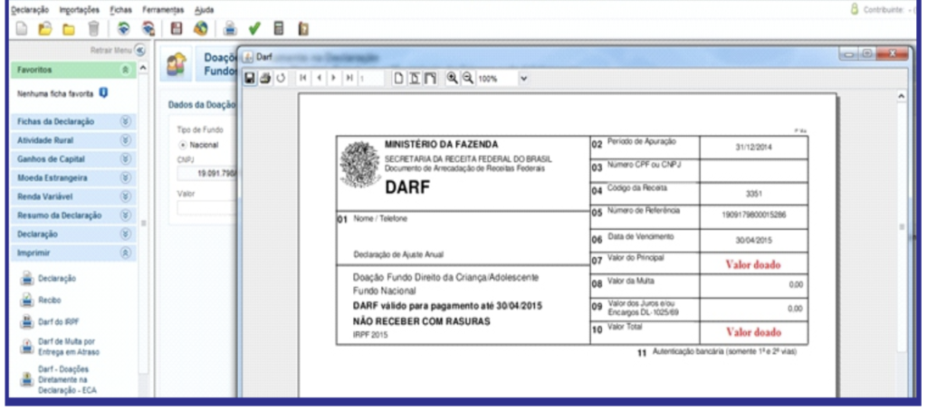Click Darf - Doações Diretamente na Declaração - ECA

[x=67, y=379]
